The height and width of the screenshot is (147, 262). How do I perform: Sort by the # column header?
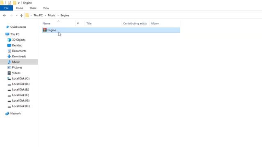coord(78,24)
